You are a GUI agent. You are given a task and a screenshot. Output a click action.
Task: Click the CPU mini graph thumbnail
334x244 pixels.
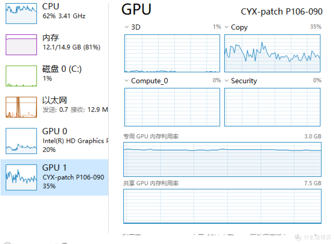pyautogui.click(x=21, y=14)
